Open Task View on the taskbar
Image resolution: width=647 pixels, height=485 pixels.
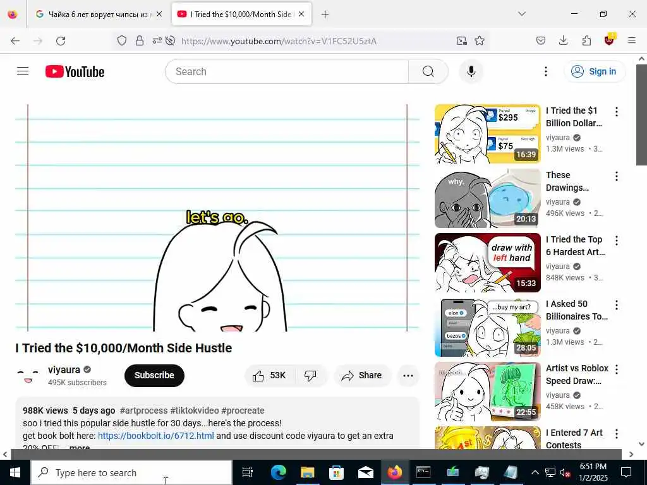[248, 472]
